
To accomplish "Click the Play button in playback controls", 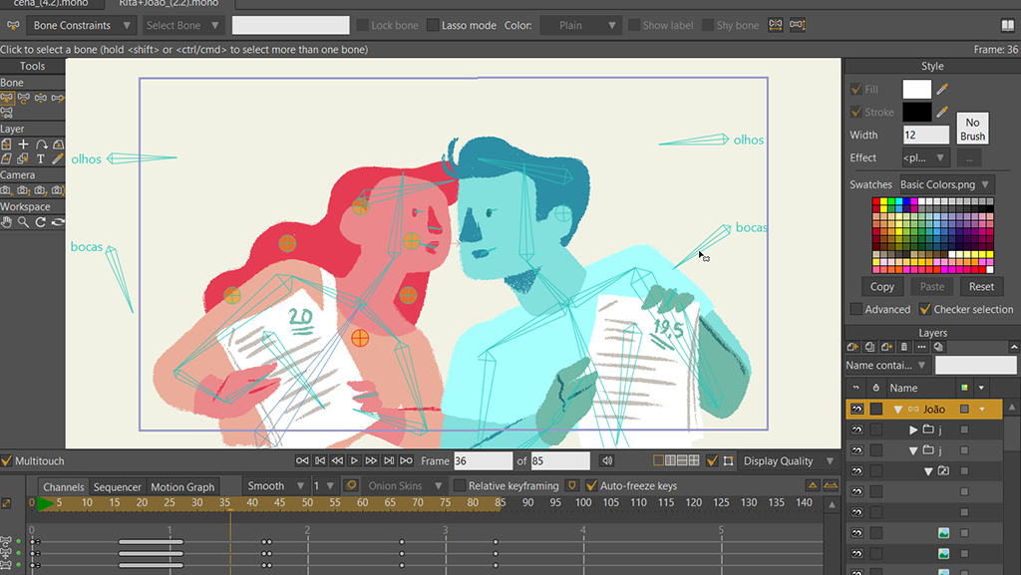I will pos(354,461).
